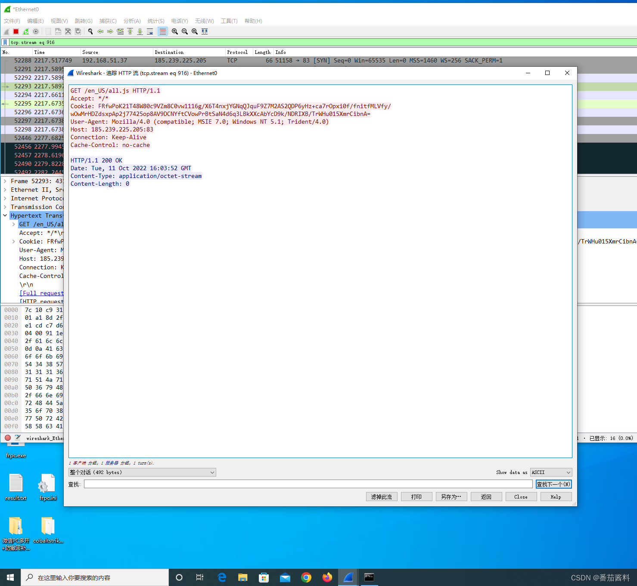Click the 打印 button
The width and height of the screenshot is (637, 586).
coord(416,497)
